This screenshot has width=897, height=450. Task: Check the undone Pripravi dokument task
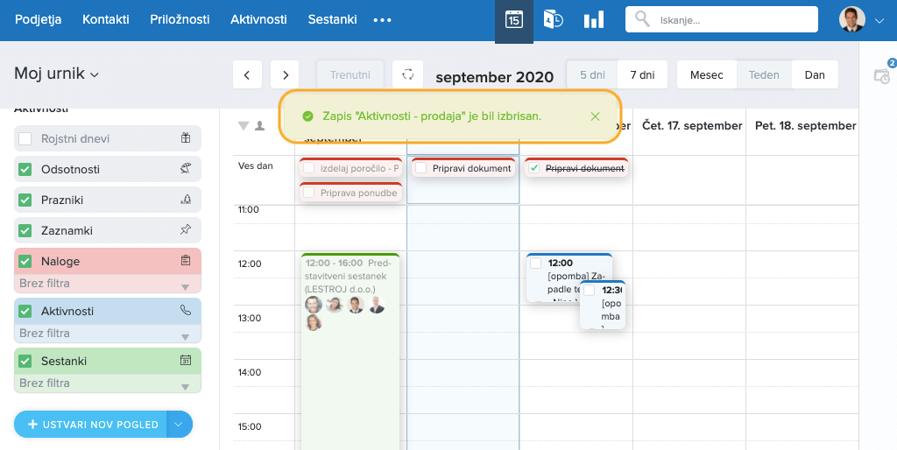pyautogui.click(x=421, y=168)
